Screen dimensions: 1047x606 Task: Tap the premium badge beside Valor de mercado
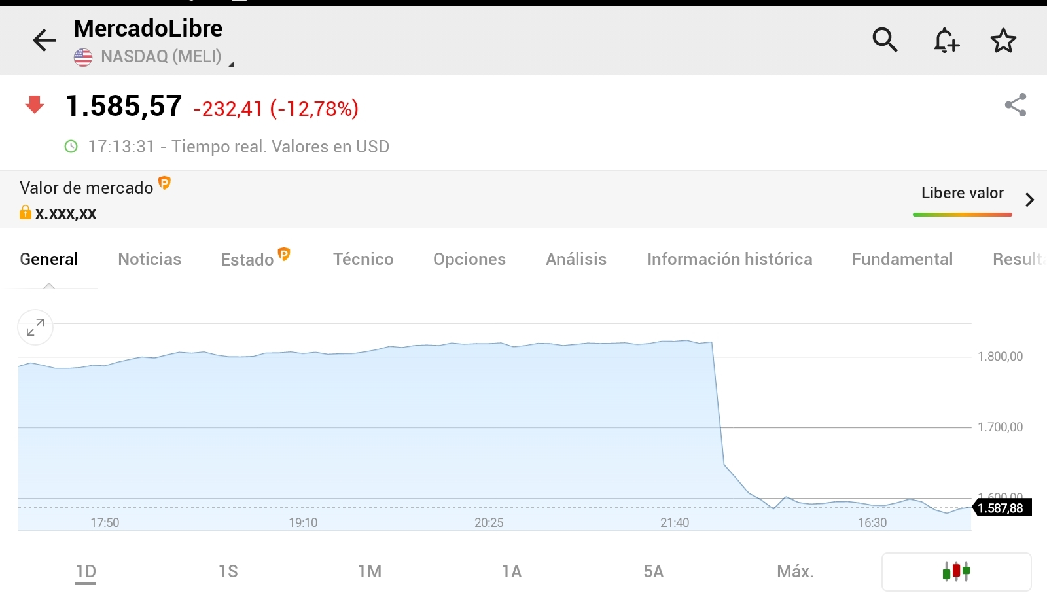click(165, 183)
